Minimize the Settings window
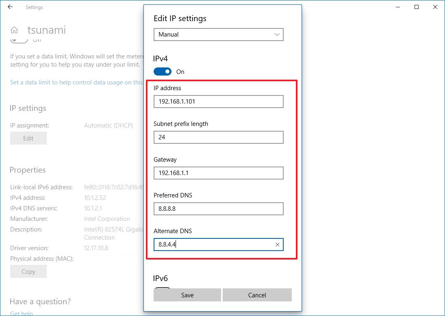The height and width of the screenshot is (316, 445). (398, 7)
